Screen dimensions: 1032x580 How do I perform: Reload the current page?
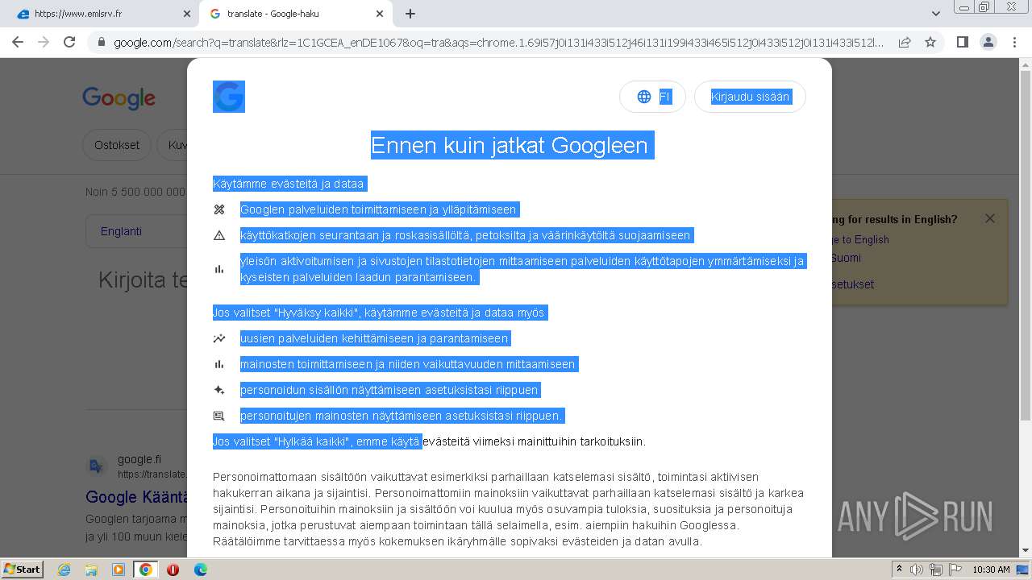pos(69,42)
